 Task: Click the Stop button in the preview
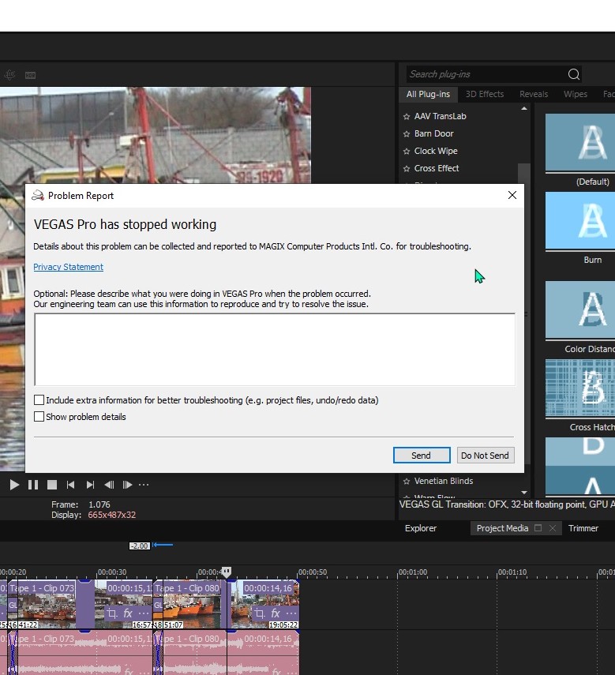(52, 485)
